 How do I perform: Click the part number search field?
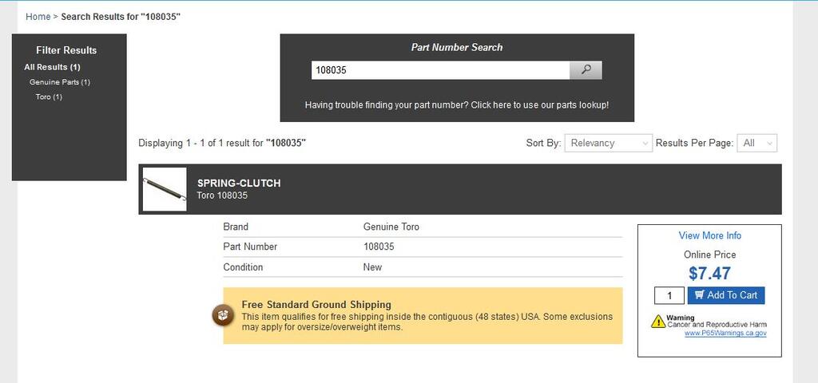coord(440,70)
